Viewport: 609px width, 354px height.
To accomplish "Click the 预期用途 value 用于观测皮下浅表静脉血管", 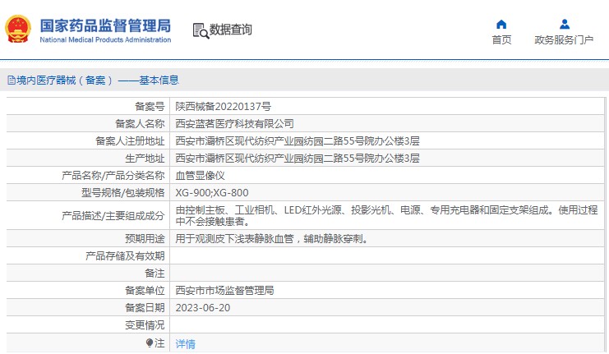I will [271, 239].
